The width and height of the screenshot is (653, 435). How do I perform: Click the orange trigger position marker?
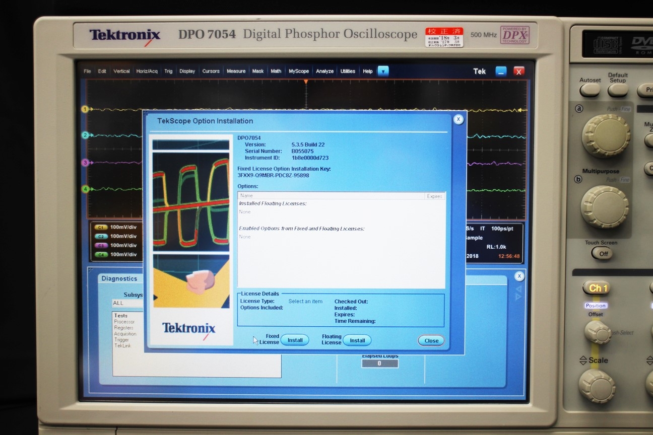click(x=306, y=82)
